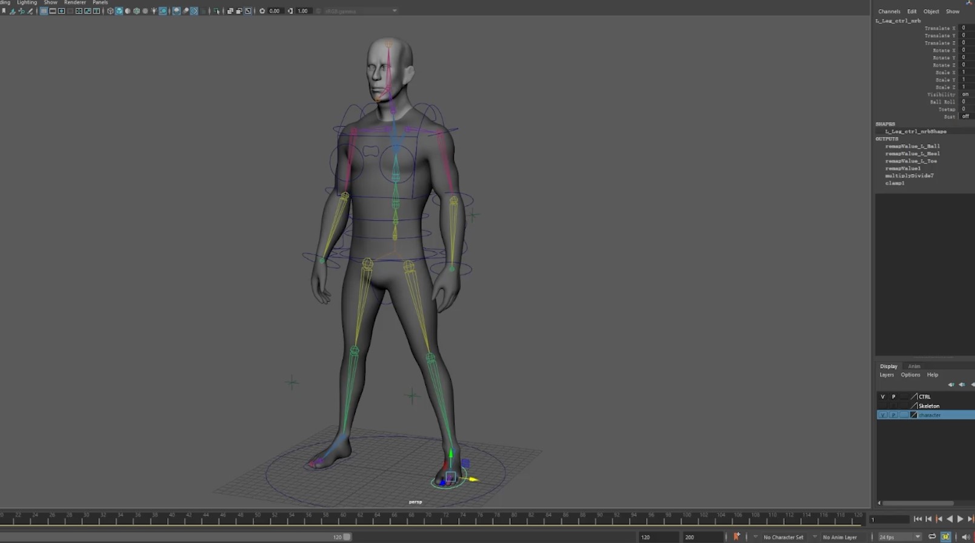Toggle cached playback yellow icon
The image size is (975, 543).
tap(945, 536)
